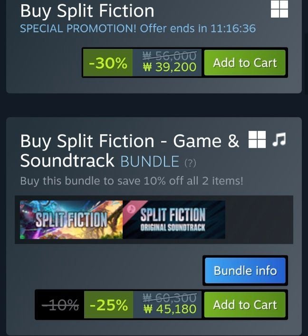This screenshot has width=308, height=336.
Task: Click the (?) bundle help icon
Action: 190,163
